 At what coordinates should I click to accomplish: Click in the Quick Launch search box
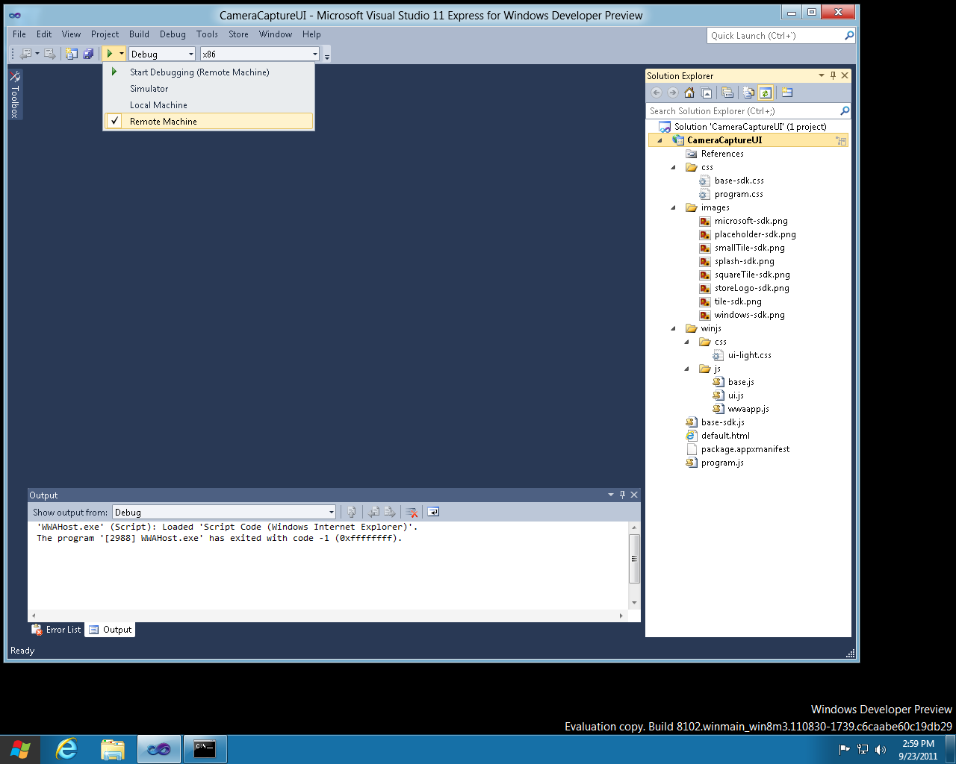(x=777, y=35)
